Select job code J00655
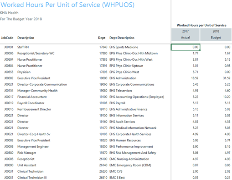Viewport: 232px width, 180px height. click(x=9, y=72)
